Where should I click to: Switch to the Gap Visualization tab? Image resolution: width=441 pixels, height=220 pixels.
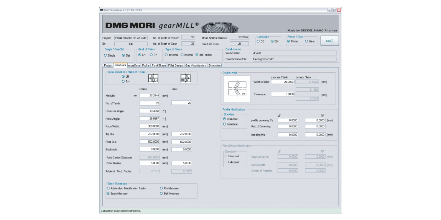pos(196,65)
